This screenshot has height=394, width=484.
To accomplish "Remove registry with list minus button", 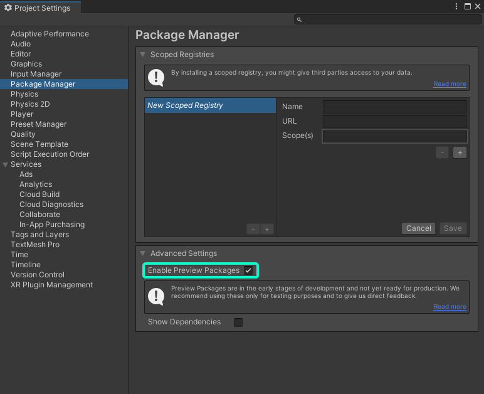I will [253, 229].
